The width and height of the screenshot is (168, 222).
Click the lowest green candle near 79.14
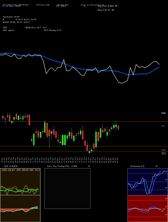[89, 152]
